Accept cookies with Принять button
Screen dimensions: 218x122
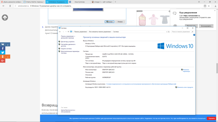click(x=212, y=118)
